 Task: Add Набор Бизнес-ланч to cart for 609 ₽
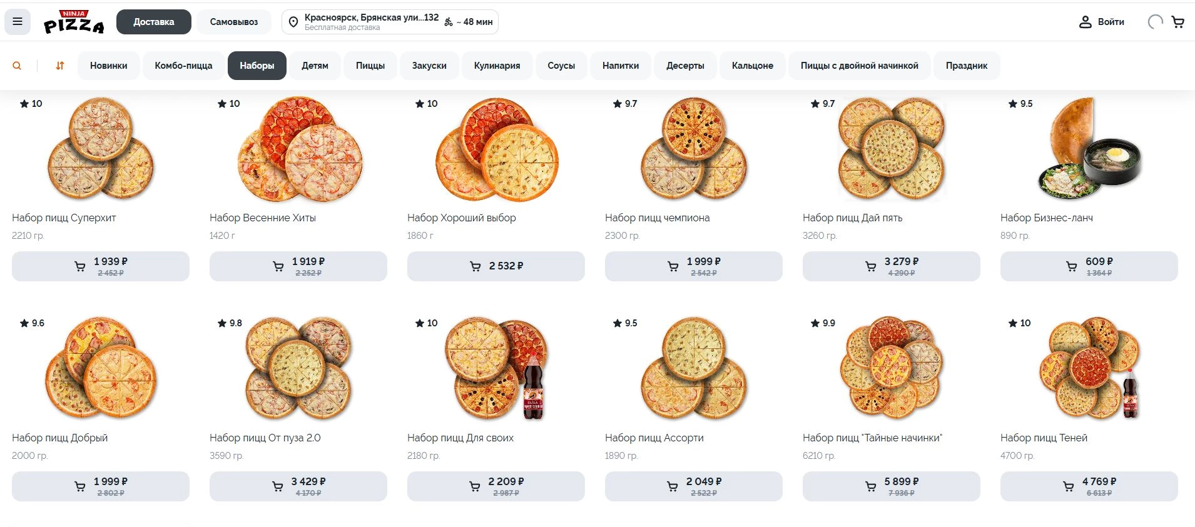pos(1087,266)
